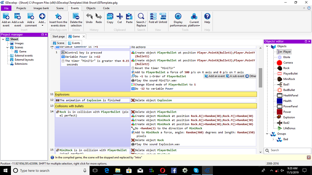Image resolution: width=312 pixels, height=175 pixels.
Task: Click Display performances icon
Action: (x=178, y=16)
